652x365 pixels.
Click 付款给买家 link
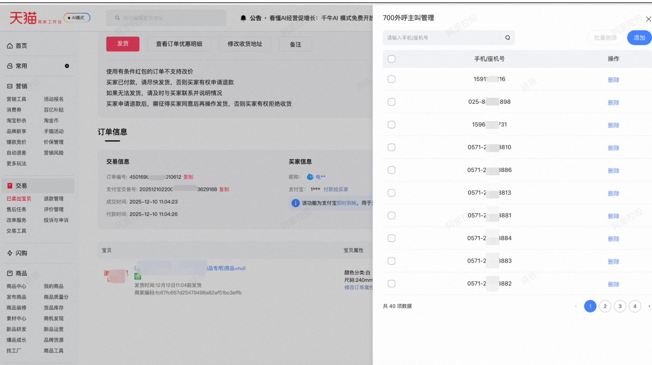point(336,189)
